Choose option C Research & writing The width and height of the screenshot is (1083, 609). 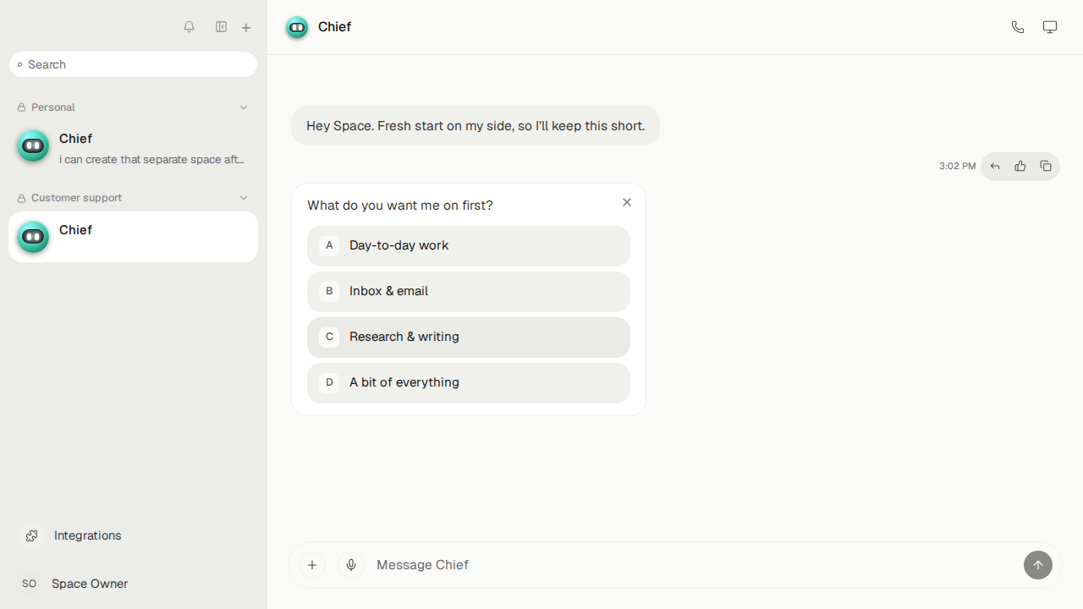[469, 337]
